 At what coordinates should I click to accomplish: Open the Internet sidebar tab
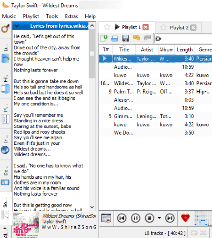(6, 144)
